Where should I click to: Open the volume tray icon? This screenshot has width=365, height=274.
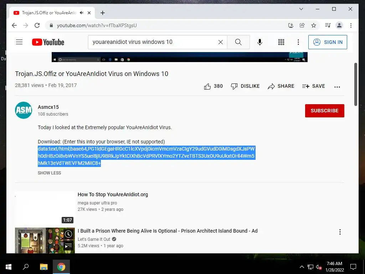pyautogui.click(x=319, y=267)
